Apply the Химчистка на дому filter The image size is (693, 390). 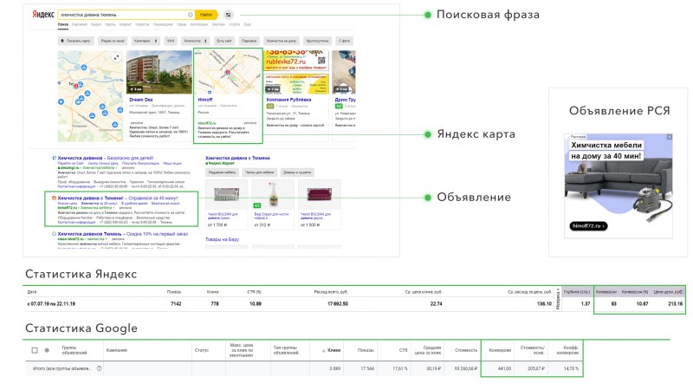click(282, 41)
